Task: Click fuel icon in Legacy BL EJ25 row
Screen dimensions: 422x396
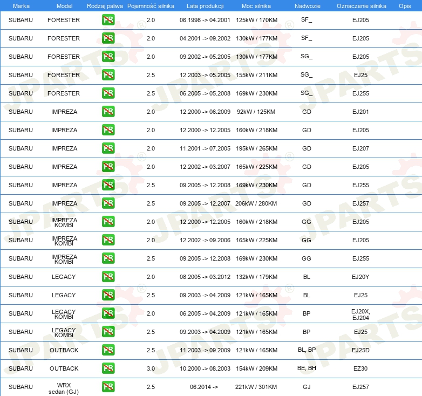Action: click(108, 295)
